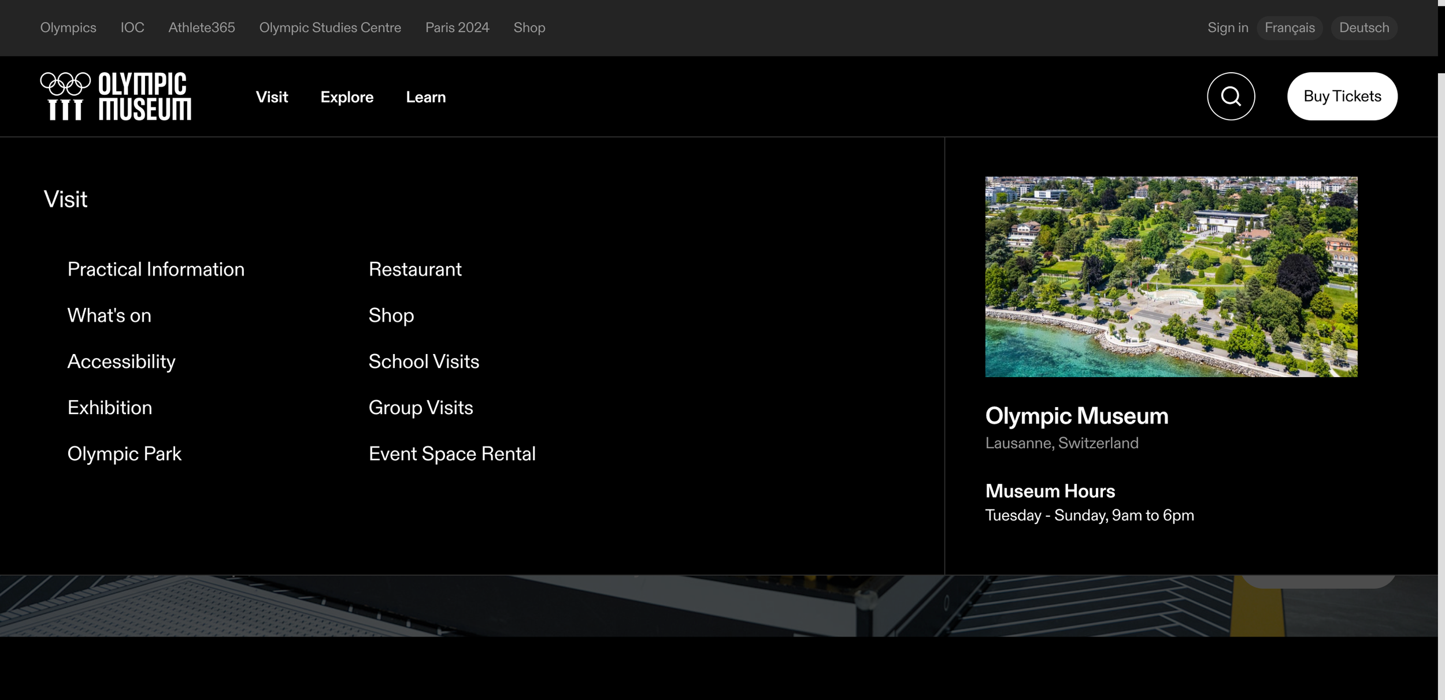Open the Visit navigation menu

pyautogui.click(x=272, y=97)
